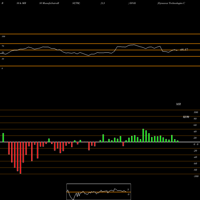Screen dimensions: 200x200
Task: Click the SI MunafaSutraR header text
Action: pyautogui.click(x=49, y=3)
